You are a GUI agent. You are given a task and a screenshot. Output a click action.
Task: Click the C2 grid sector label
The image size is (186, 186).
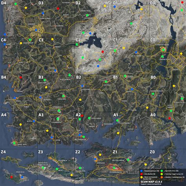[x=78, y=40]
